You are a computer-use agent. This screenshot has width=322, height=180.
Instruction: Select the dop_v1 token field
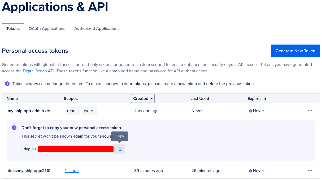coord(68,149)
